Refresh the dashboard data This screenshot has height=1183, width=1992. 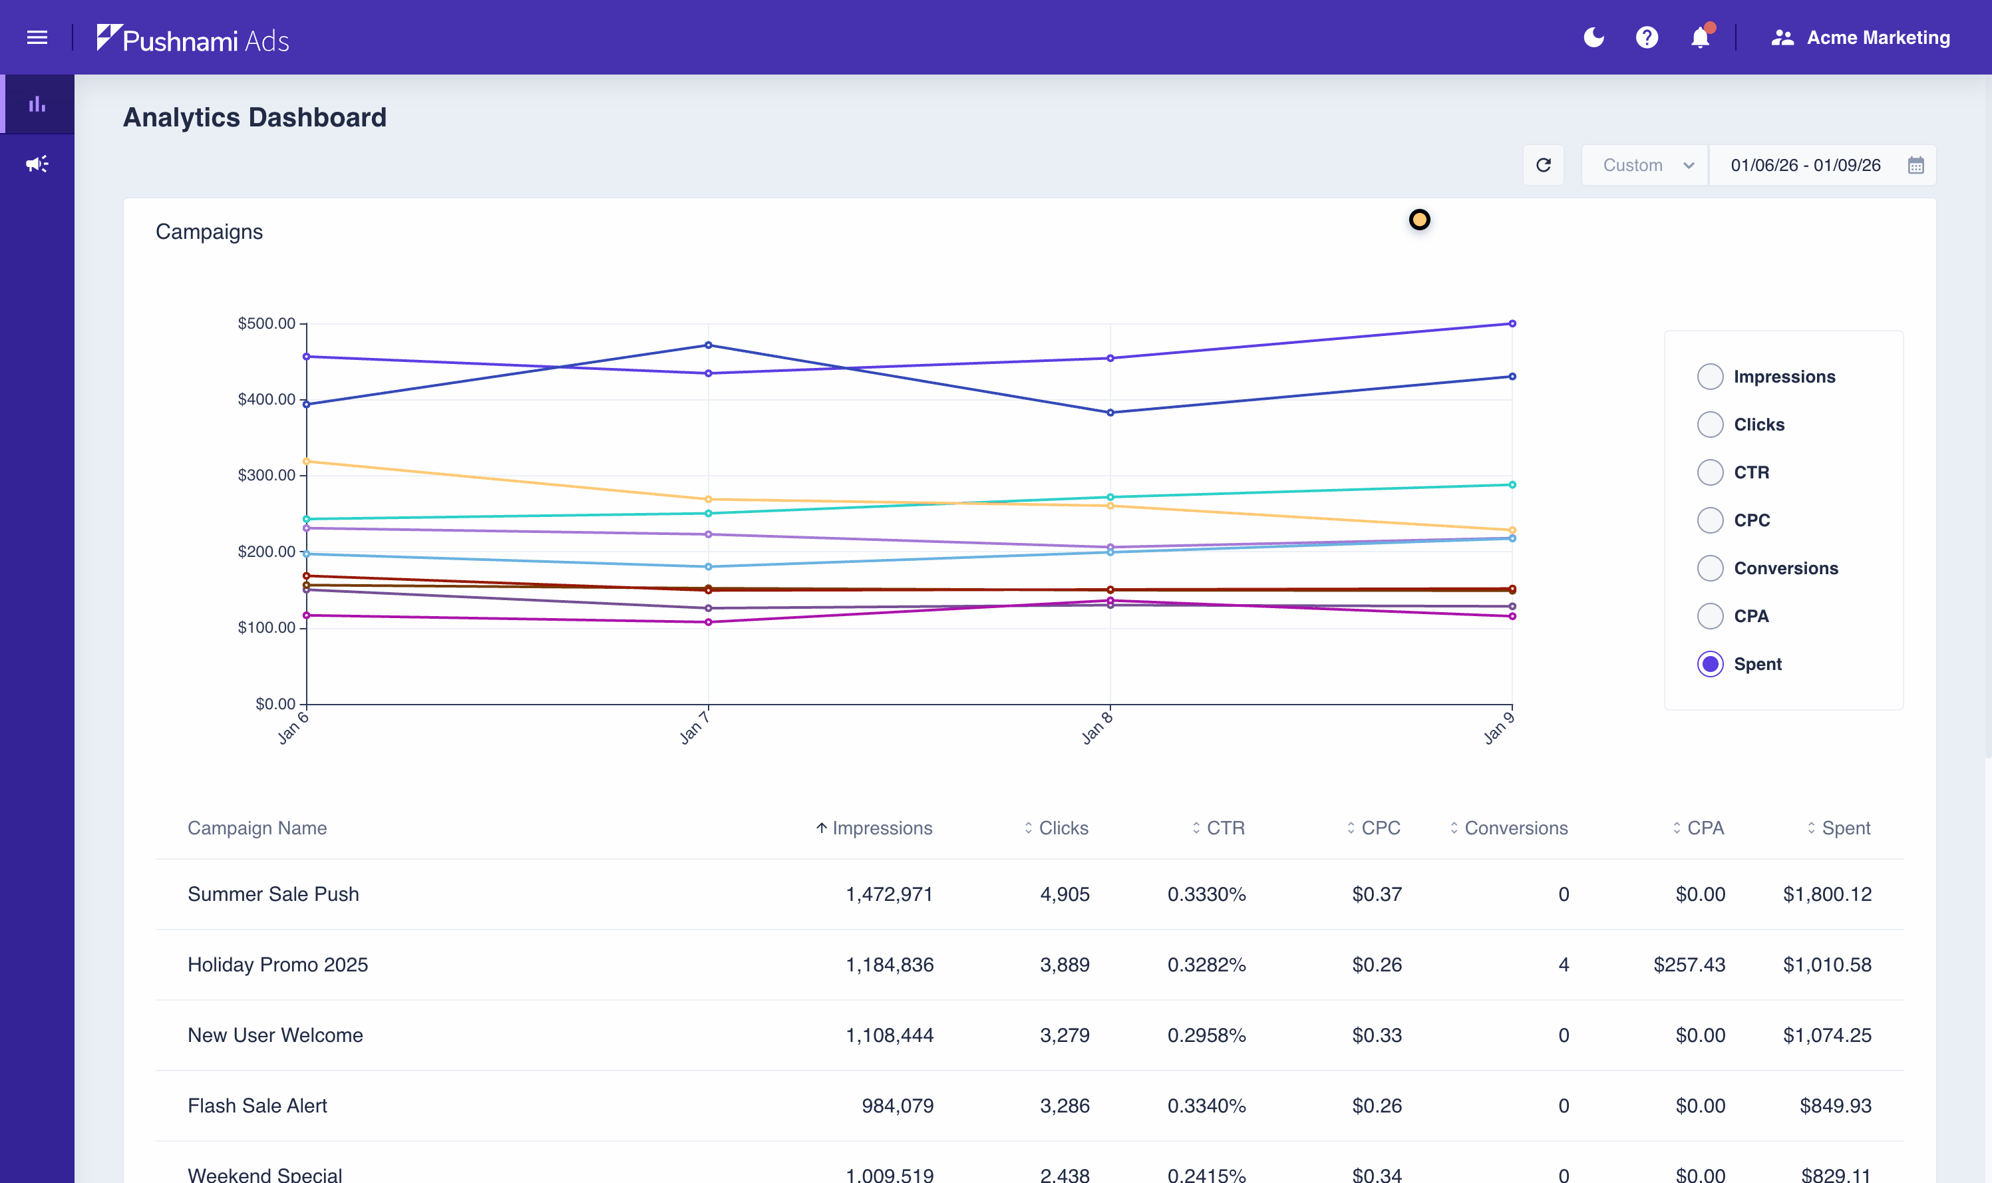point(1543,165)
